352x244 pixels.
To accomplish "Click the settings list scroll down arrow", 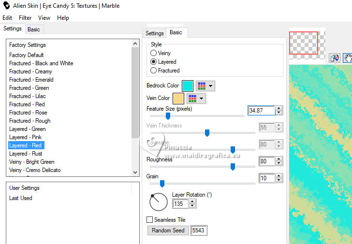I will pyautogui.click(x=135, y=172).
